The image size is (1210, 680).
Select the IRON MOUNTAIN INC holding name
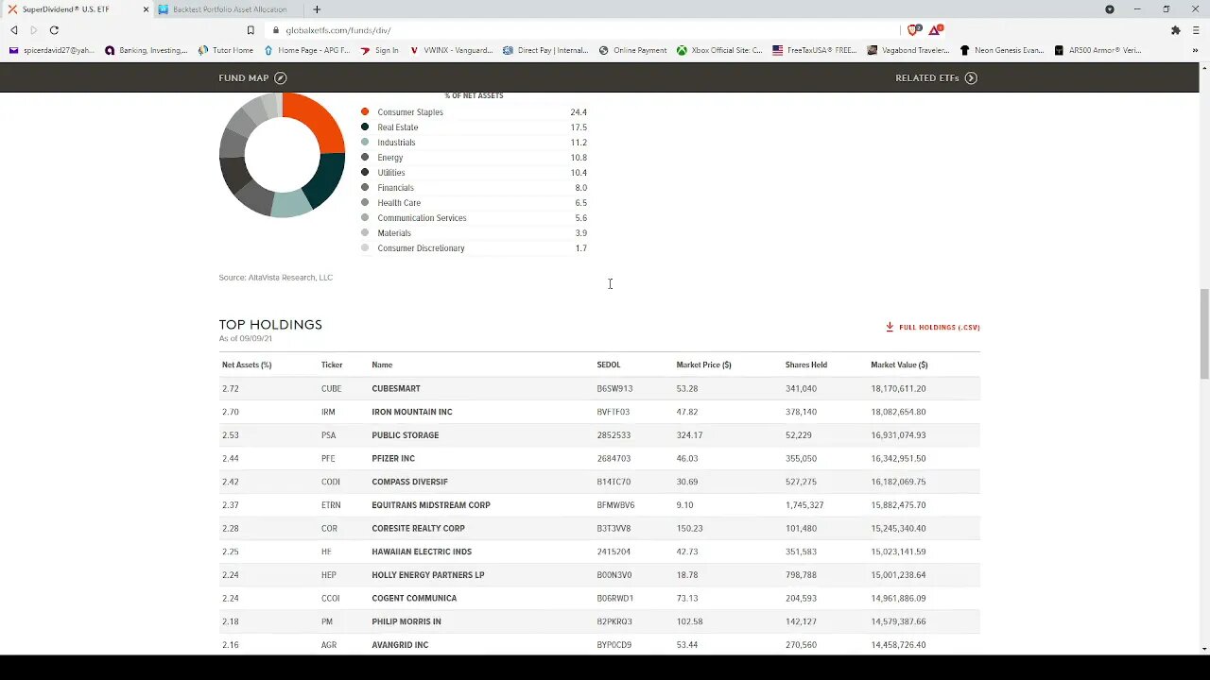pyautogui.click(x=412, y=413)
